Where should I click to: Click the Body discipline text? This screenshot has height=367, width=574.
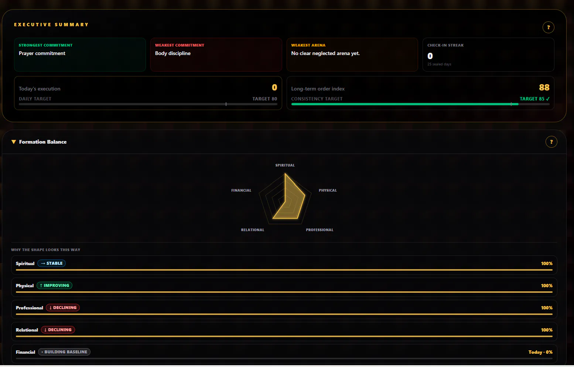[x=173, y=54]
